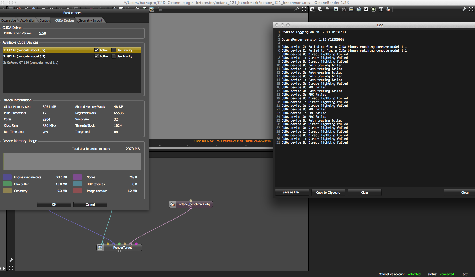475x277 pixels.
Task: Click the 1.0 mark on the render timeline ruler
Action: [189, 146]
